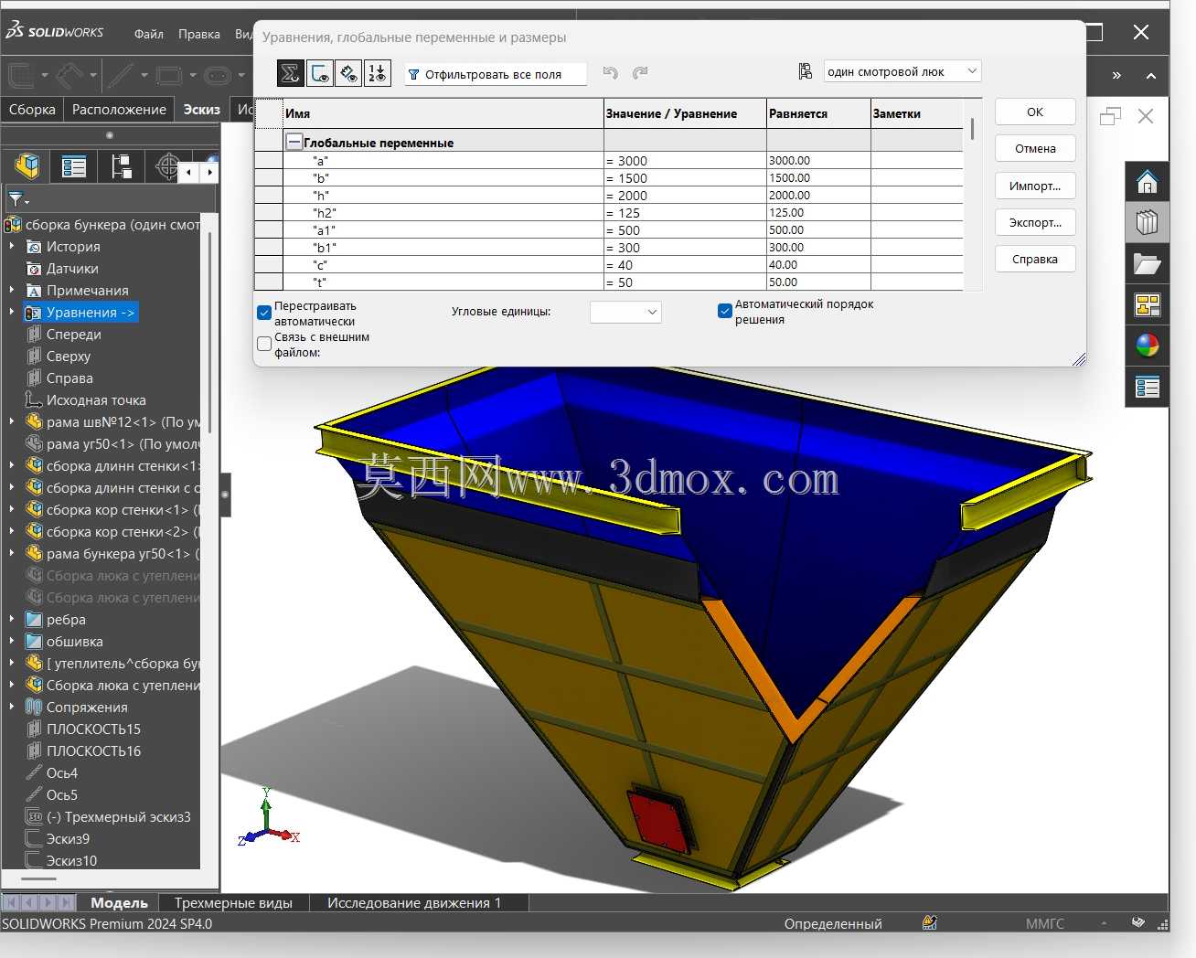1196x958 pixels.
Task: Click the 'Отмена' button
Action: [x=1035, y=148]
